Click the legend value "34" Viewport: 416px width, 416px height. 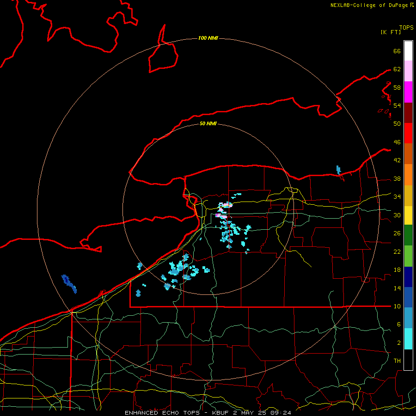tap(397, 197)
